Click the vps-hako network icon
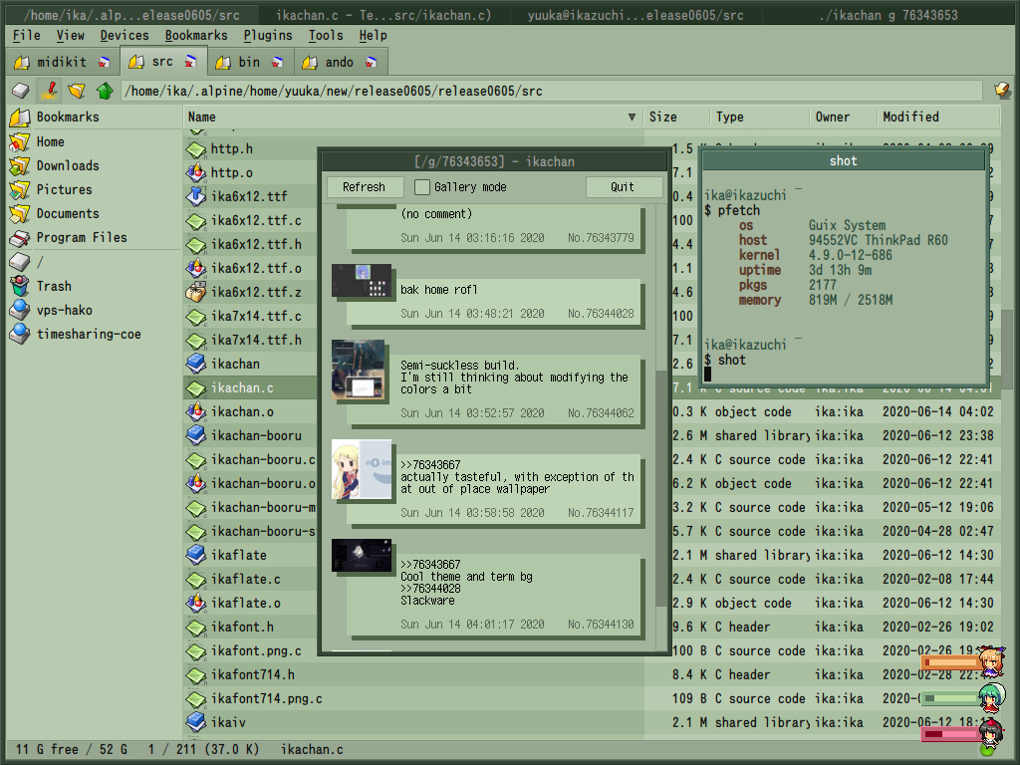This screenshot has height=765, width=1020. [x=20, y=311]
